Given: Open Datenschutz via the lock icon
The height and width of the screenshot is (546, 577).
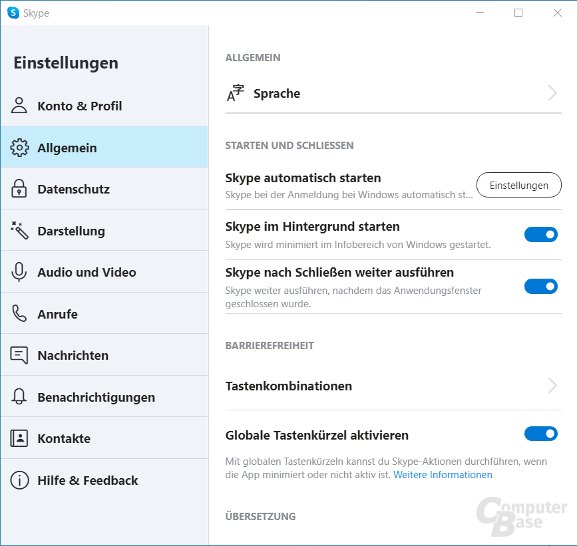Looking at the screenshot, I should [x=19, y=188].
